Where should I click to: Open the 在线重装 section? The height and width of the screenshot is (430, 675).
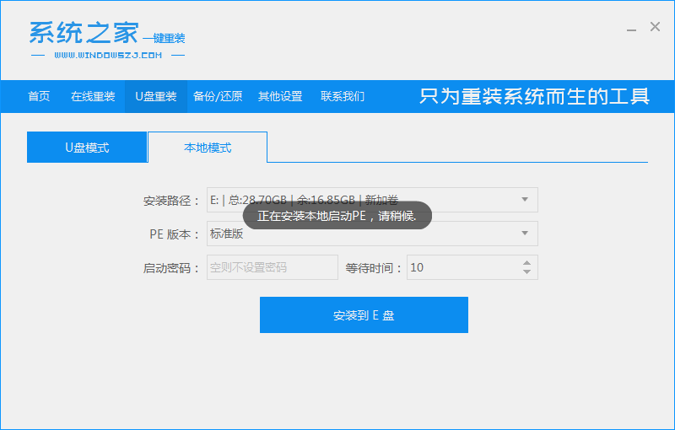pyautogui.click(x=93, y=96)
